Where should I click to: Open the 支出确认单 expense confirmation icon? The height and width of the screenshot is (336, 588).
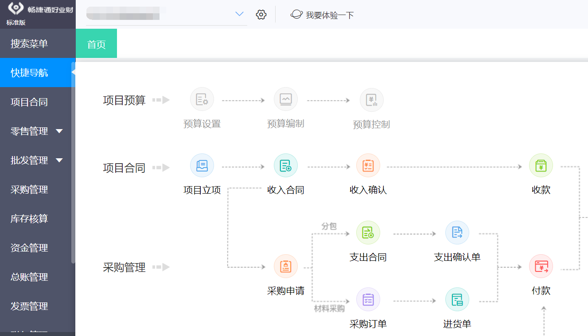[457, 233]
